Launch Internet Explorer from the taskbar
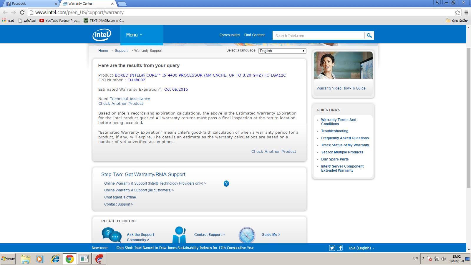The height and width of the screenshot is (265, 471). click(x=55, y=259)
